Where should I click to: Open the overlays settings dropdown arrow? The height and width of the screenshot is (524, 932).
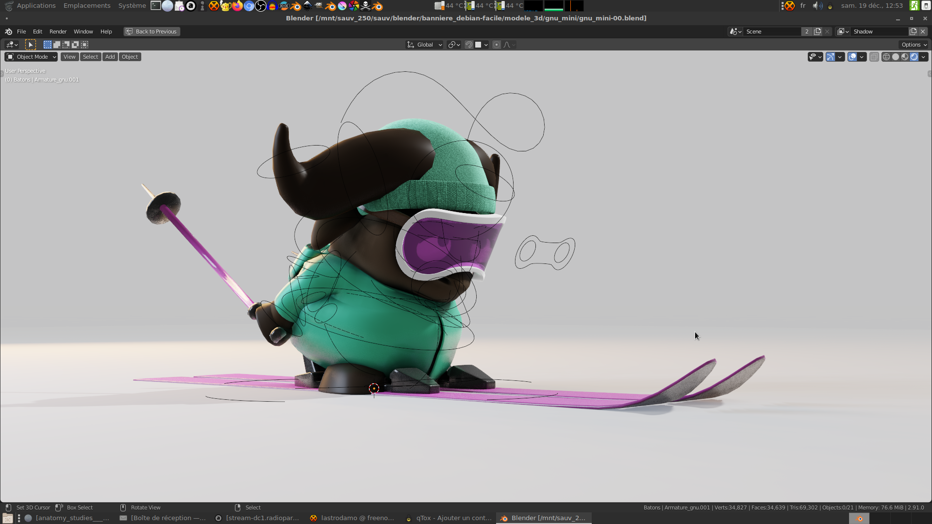[x=862, y=57]
